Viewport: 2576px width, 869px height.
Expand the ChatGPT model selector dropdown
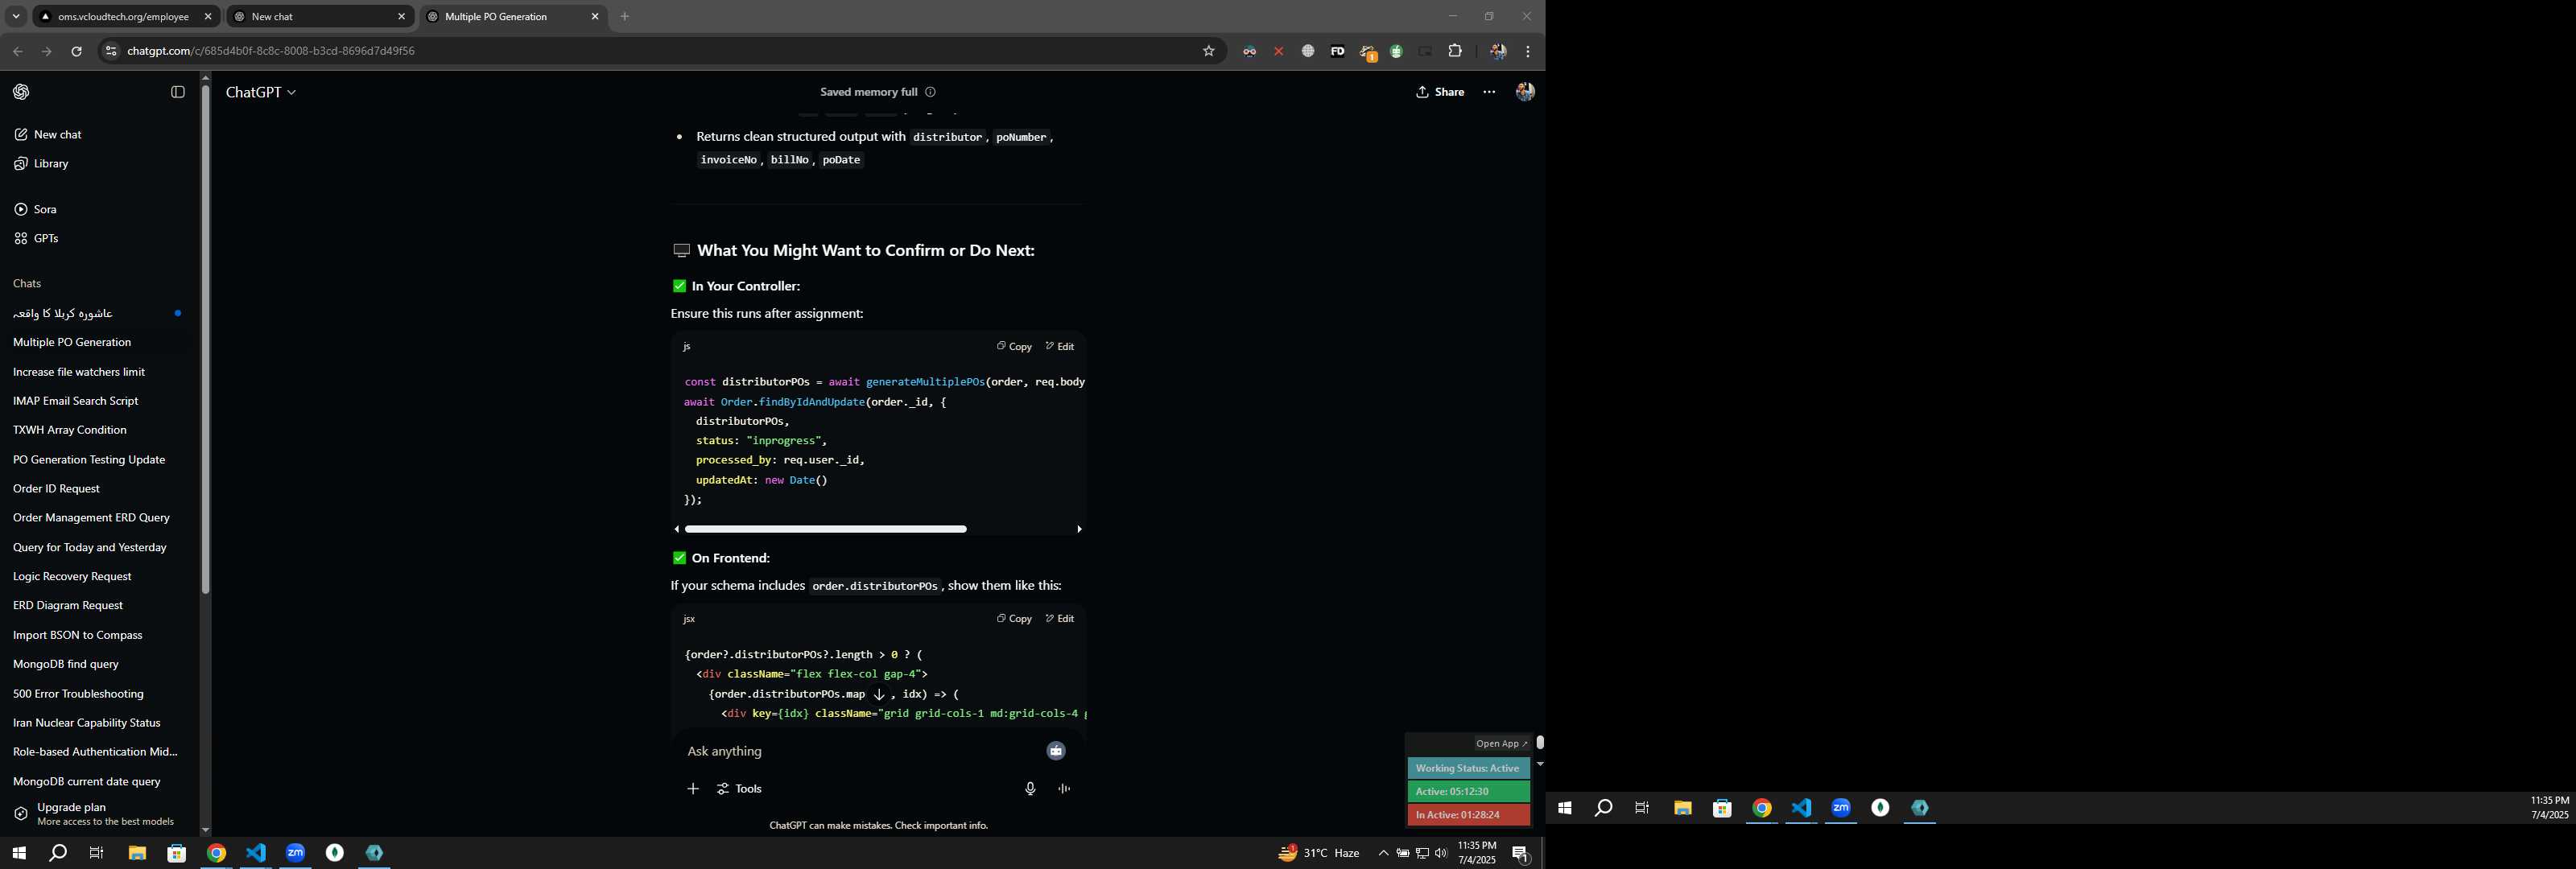261,92
